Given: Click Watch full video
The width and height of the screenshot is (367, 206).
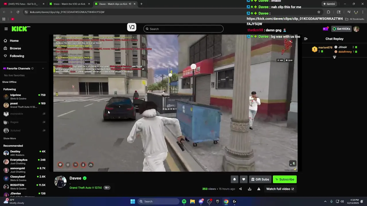Looking at the screenshot, I should pos(280,189).
